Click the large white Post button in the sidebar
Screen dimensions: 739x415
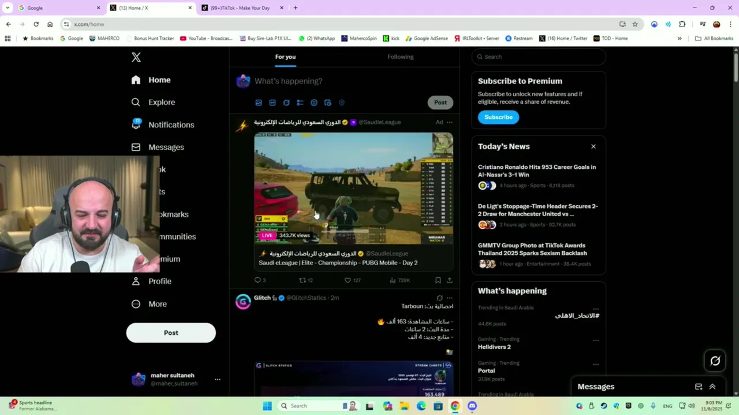[171, 333]
